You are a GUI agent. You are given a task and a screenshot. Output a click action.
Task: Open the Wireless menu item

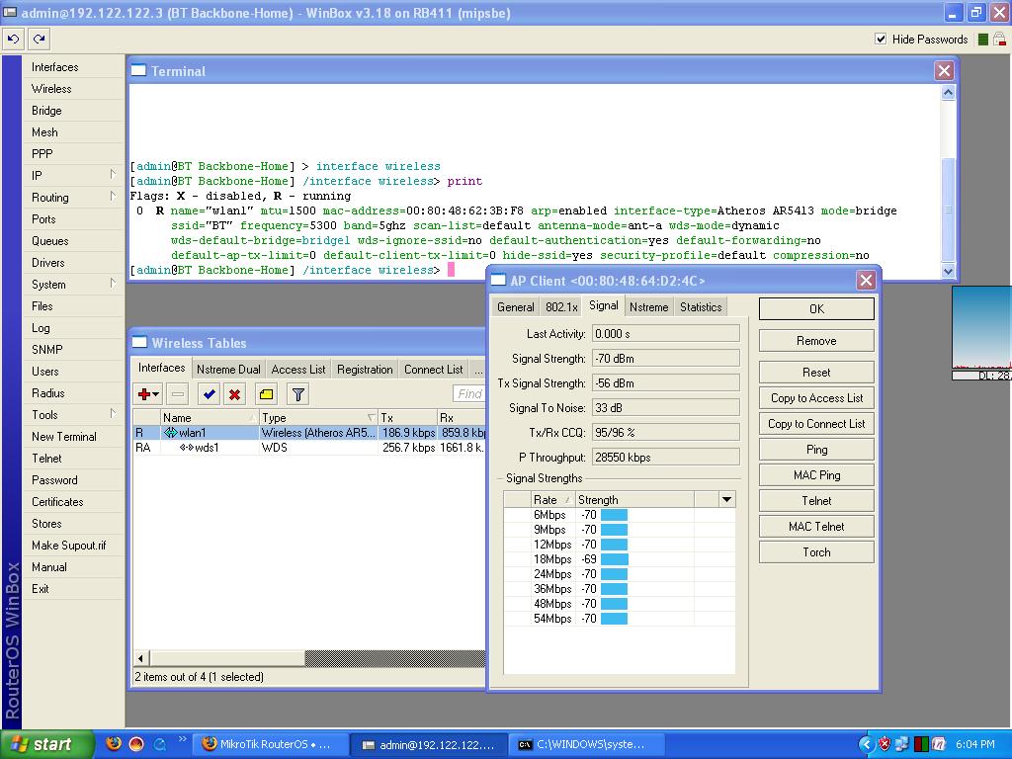coord(51,89)
